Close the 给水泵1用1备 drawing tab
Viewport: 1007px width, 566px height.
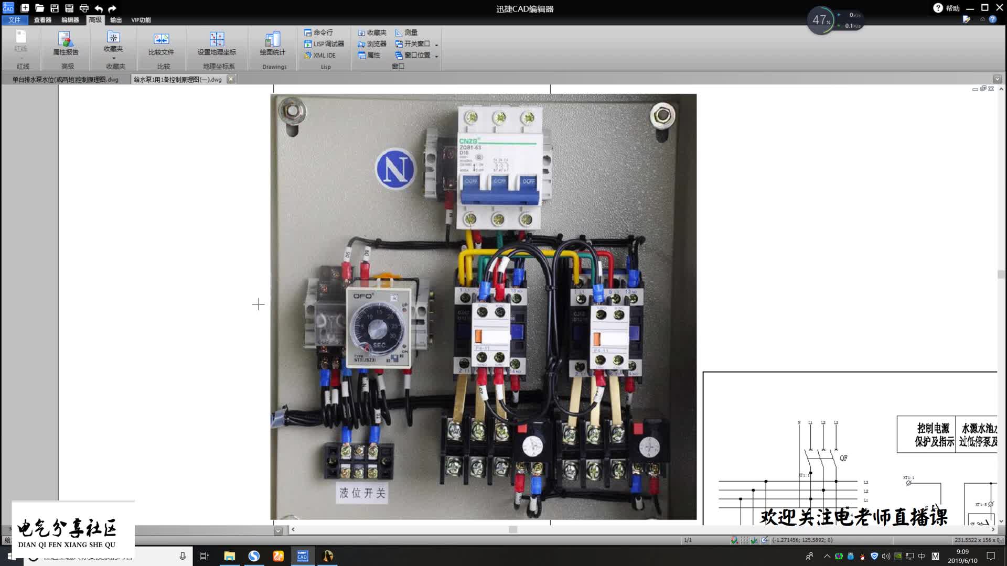tap(231, 79)
